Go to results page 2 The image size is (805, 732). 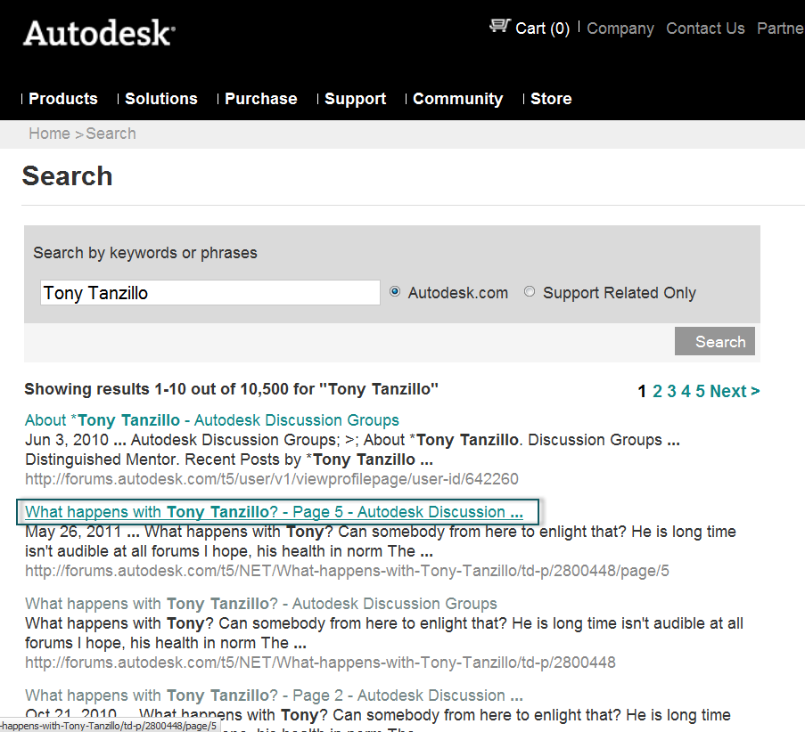tap(657, 391)
